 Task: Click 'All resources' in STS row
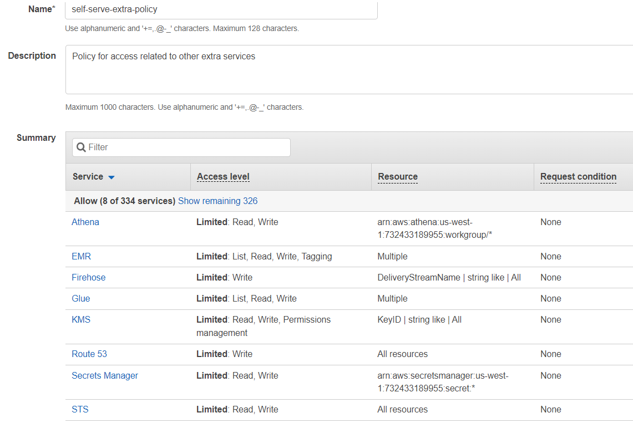coord(402,410)
